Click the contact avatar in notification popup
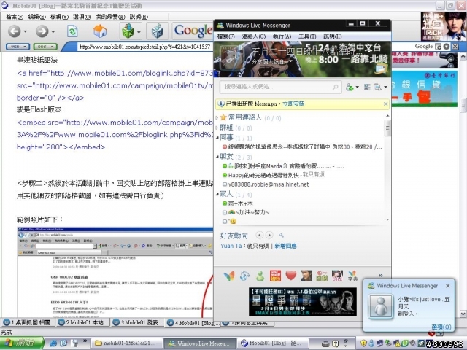Screen dimensions: 467x350 (x=381, y=306)
